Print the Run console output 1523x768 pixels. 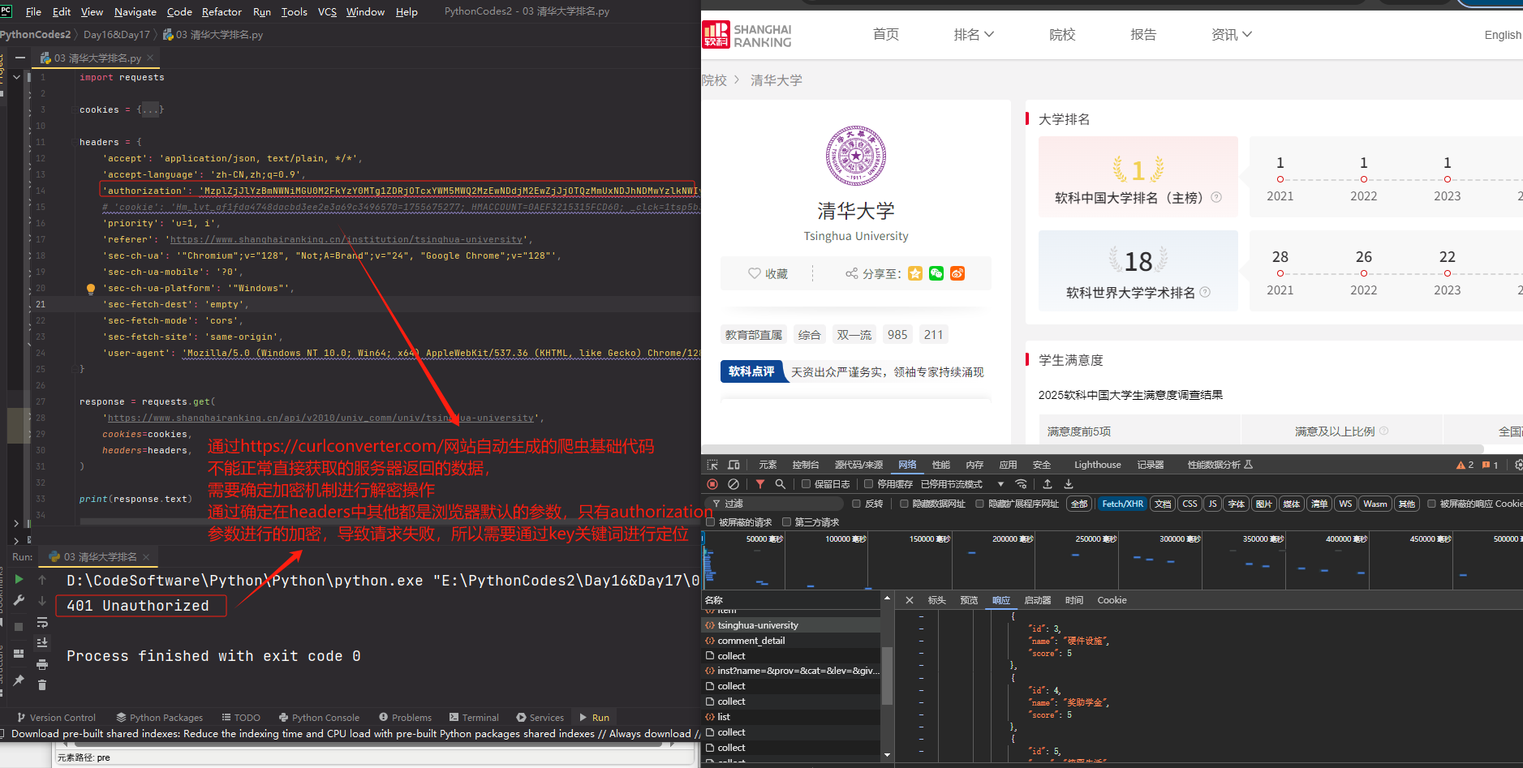coord(42,664)
